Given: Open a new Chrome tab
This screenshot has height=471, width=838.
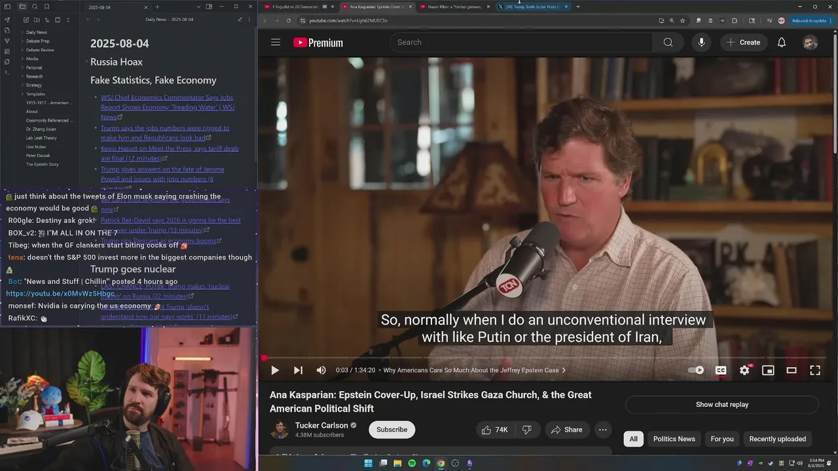Looking at the screenshot, I should [577, 7].
